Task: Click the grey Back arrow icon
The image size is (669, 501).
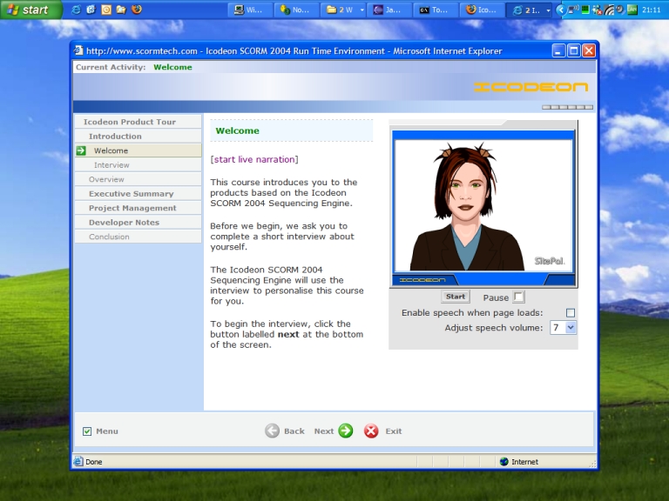Action: coord(272,431)
